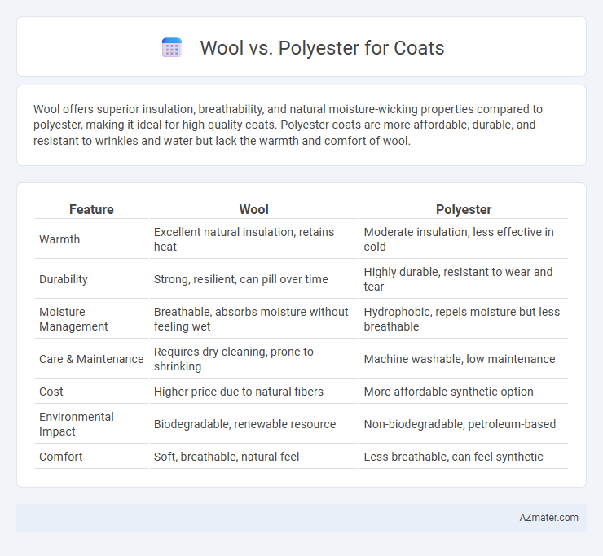Click the summary paragraph starting 'Wool offers superior insulation'

coord(288,125)
